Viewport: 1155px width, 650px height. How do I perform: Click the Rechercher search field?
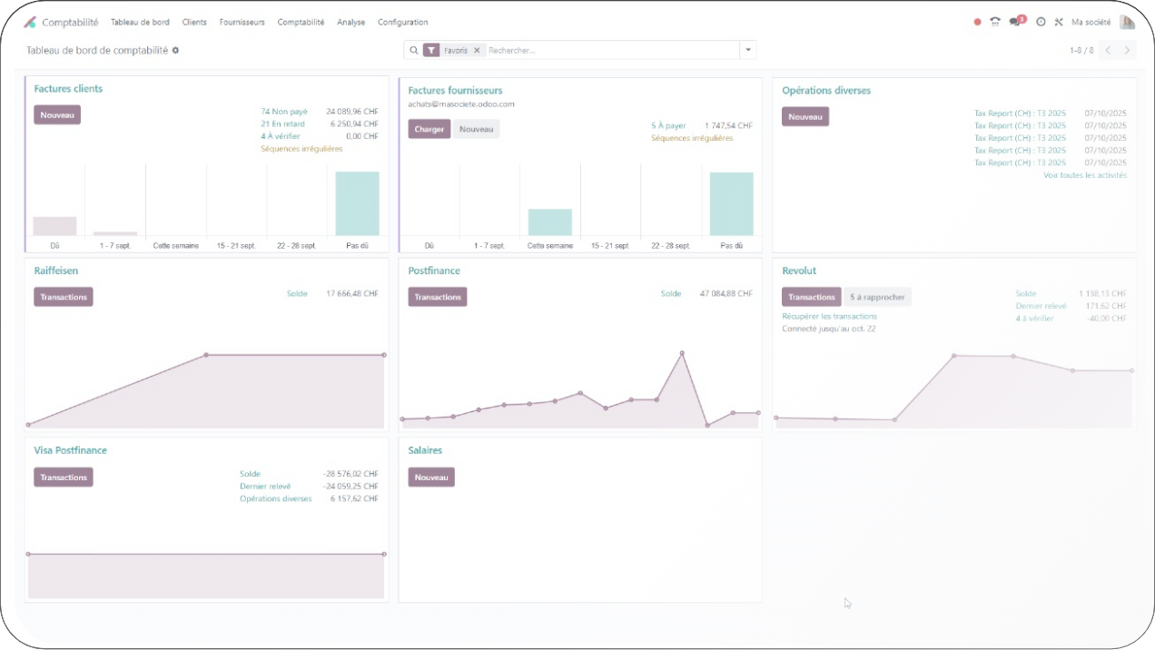[613, 50]
